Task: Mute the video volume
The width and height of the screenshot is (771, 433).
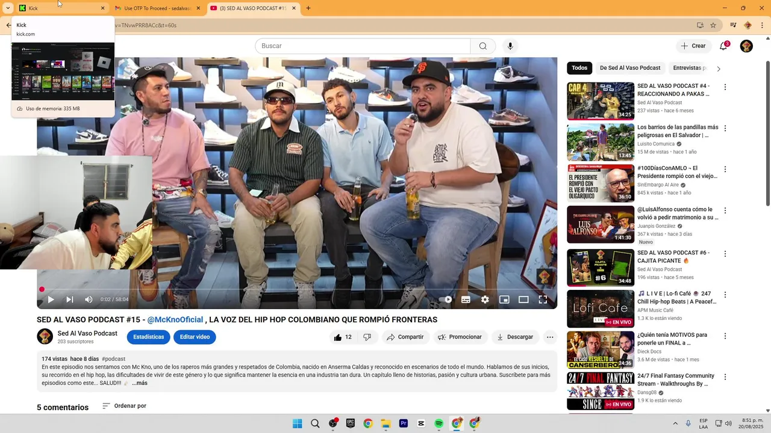Action: (x=89, y=299)
